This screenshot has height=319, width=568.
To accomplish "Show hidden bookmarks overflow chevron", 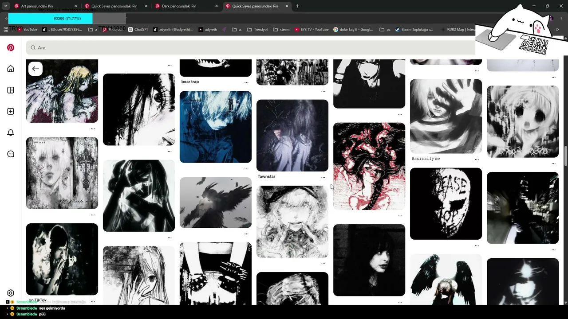I will (557, 30).
